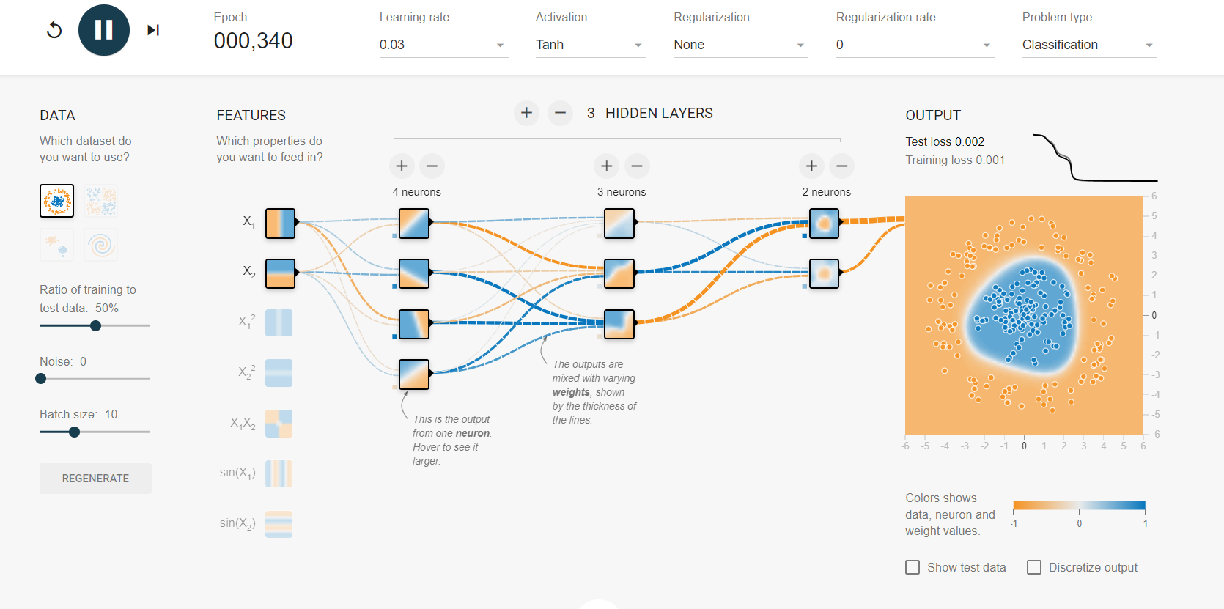This screenshot has width=1224, height=609.
Task: Remove a neuron from the 2-neuron layer
Action: click(843, 166)
